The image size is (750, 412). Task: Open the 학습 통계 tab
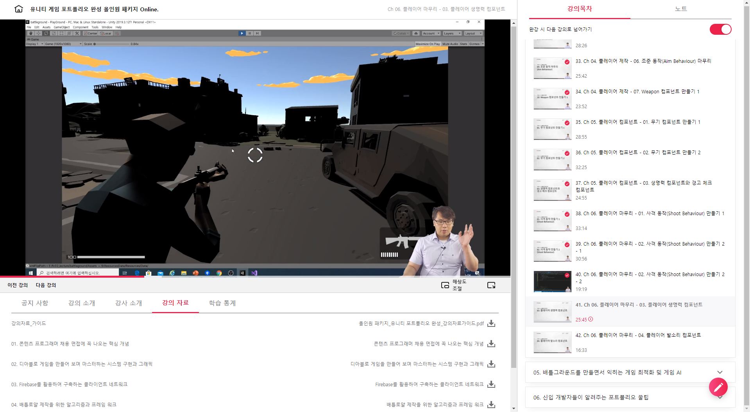(x=222, y=303)
